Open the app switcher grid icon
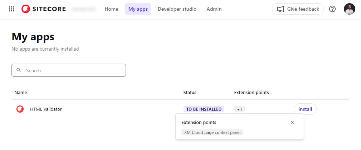Image resolution: width=361 pixels, height=150 pixels. [x=11, y=9]
